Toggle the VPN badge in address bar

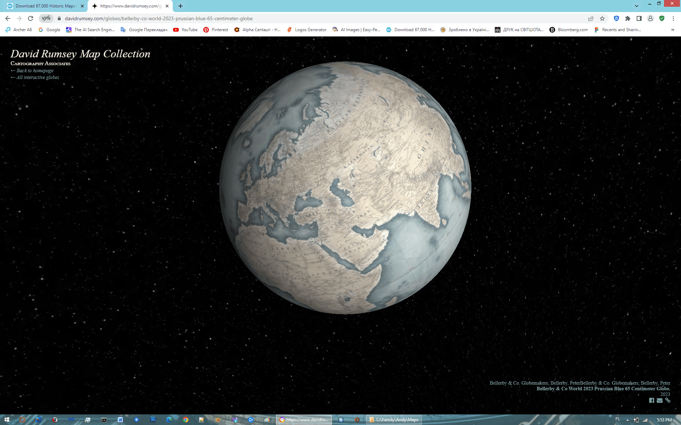tap(46, 18)
